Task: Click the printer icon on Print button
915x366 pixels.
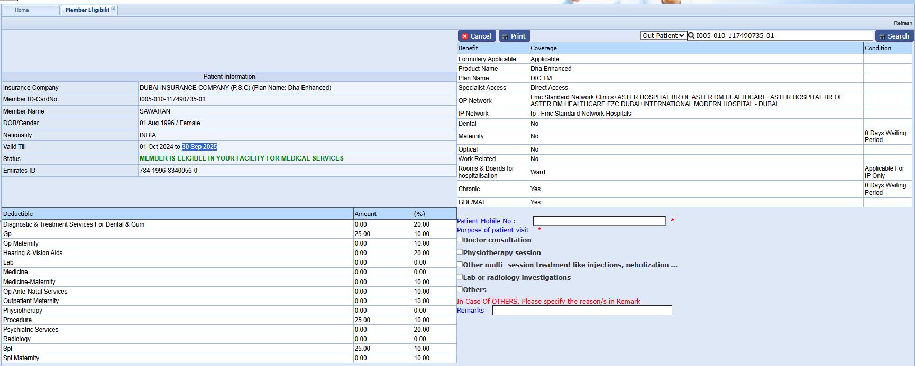Action: [x=504, y=36]
